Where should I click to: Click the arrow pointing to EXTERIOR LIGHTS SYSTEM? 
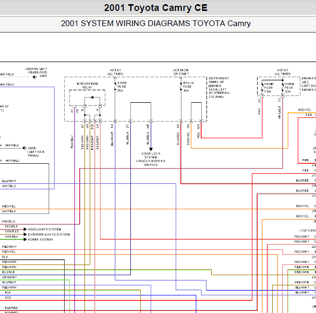click(25, 234)
